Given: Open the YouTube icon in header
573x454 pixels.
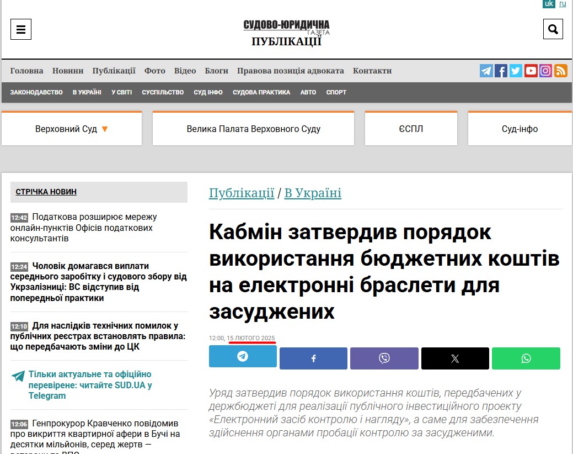Looking at the screenshot, I should click(531, 71).
